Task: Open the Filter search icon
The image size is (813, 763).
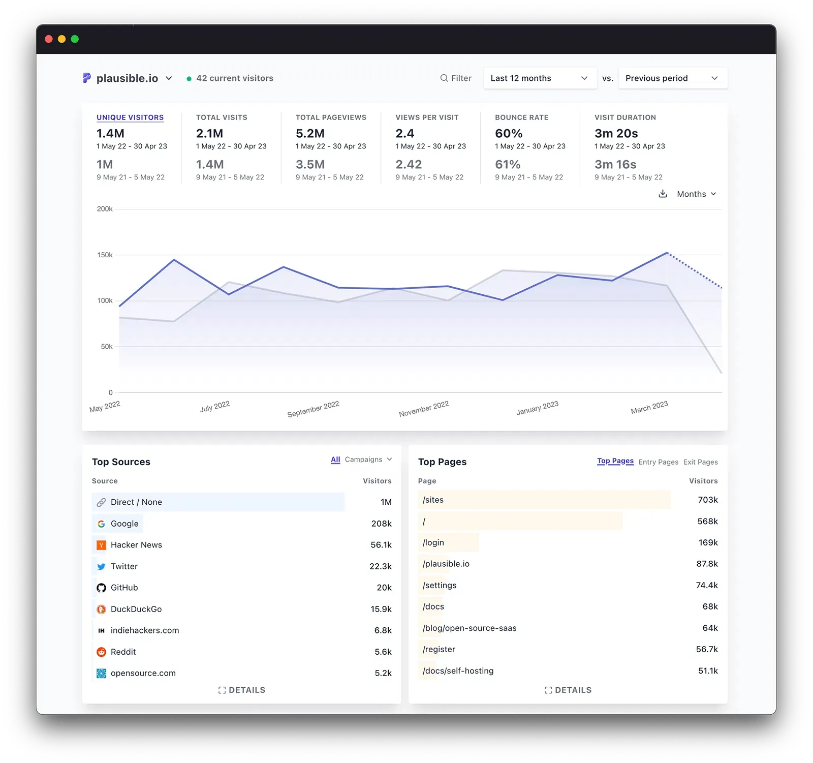Action: pyautogui.click(x=444, y=78)
